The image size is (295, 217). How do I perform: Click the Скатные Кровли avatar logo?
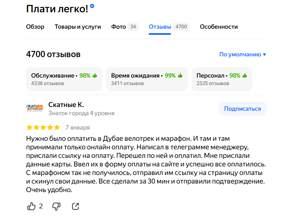(35, 108)
